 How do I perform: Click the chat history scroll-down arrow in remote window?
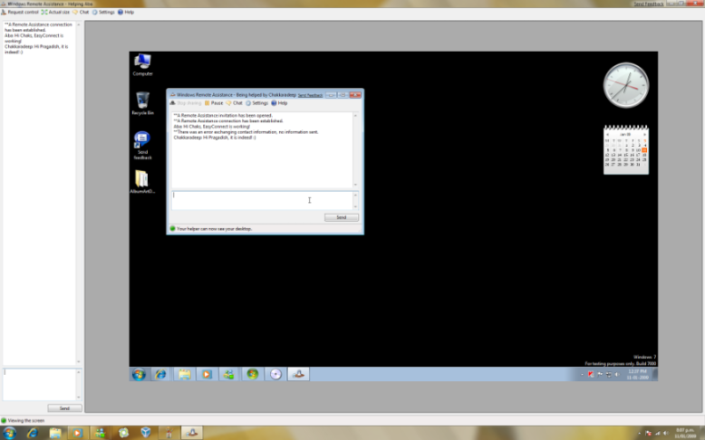click(355, 185)
